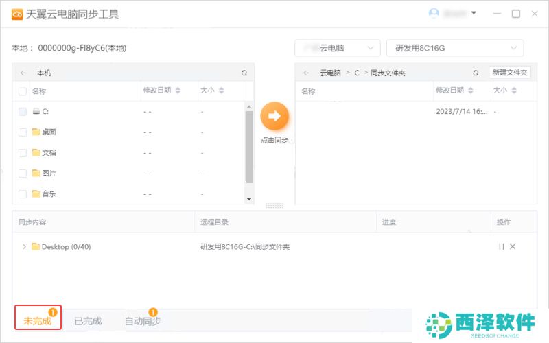Select the 桌面 folder row name
549x343 pixels.
point(49,132)
